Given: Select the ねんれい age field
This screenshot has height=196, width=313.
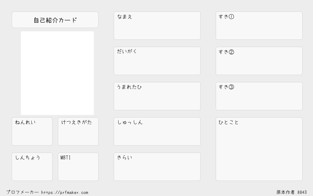Looking at the screenshot, I should coord(32,131).
